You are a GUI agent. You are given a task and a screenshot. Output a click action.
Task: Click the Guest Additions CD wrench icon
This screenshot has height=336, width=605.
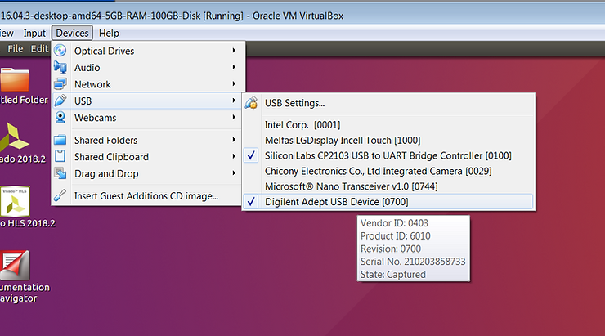point(60,195)
